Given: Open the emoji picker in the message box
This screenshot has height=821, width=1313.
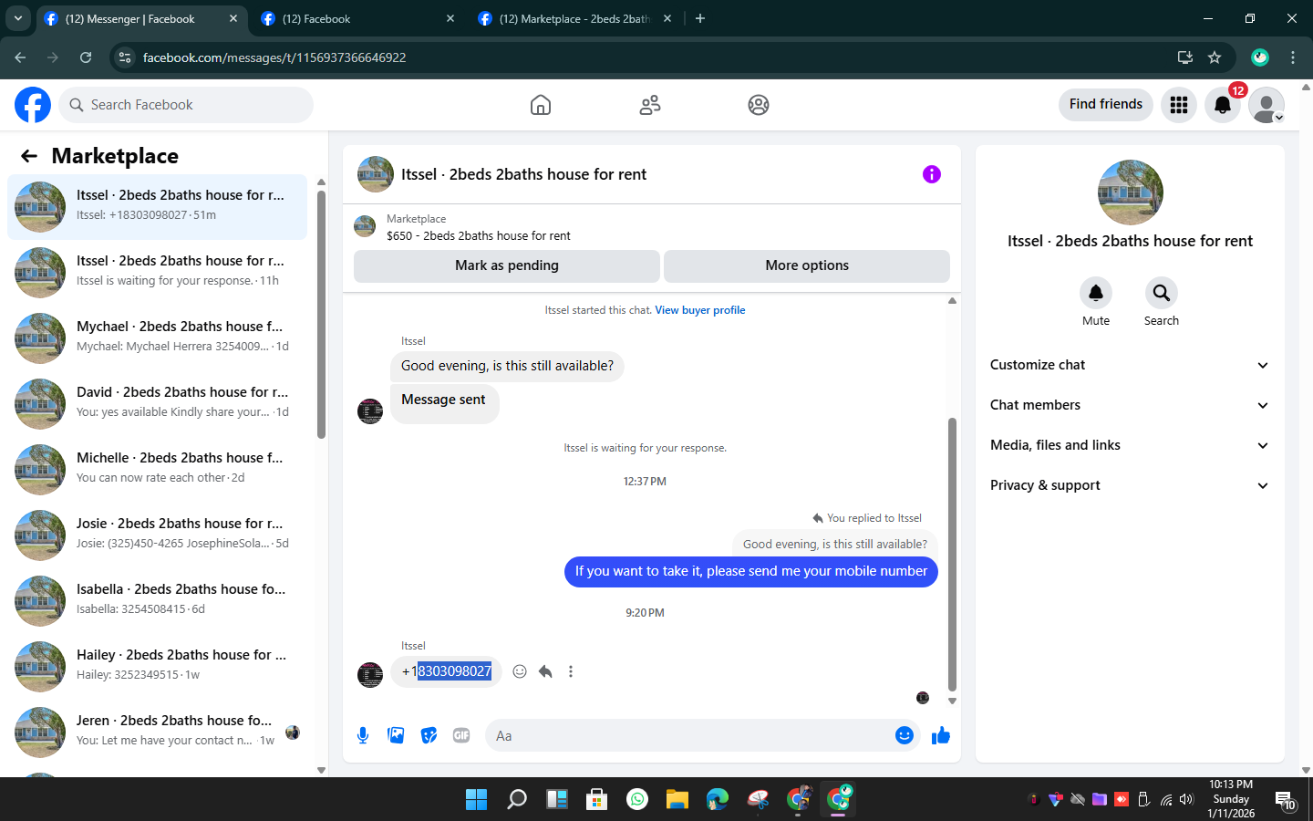Looking at the screenshot, I should (x=904, y=735).
